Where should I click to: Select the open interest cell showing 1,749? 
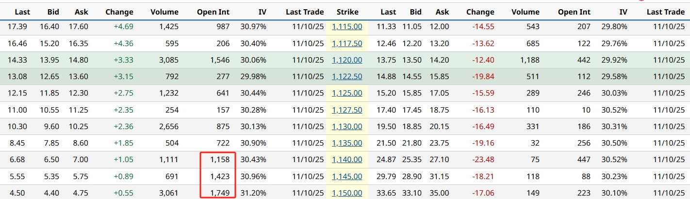tap(220, 193)
